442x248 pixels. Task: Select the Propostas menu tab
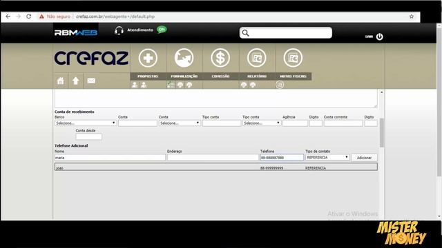pos(148,76)
